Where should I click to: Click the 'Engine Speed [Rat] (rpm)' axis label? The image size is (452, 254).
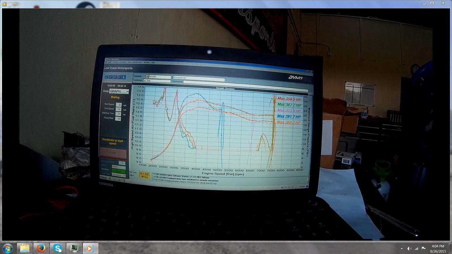[x=223, y=174]
